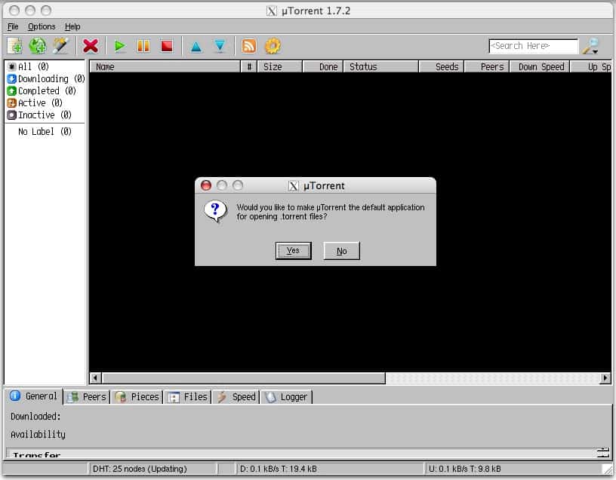Switch to the Pieces tab

click(137, 397)
